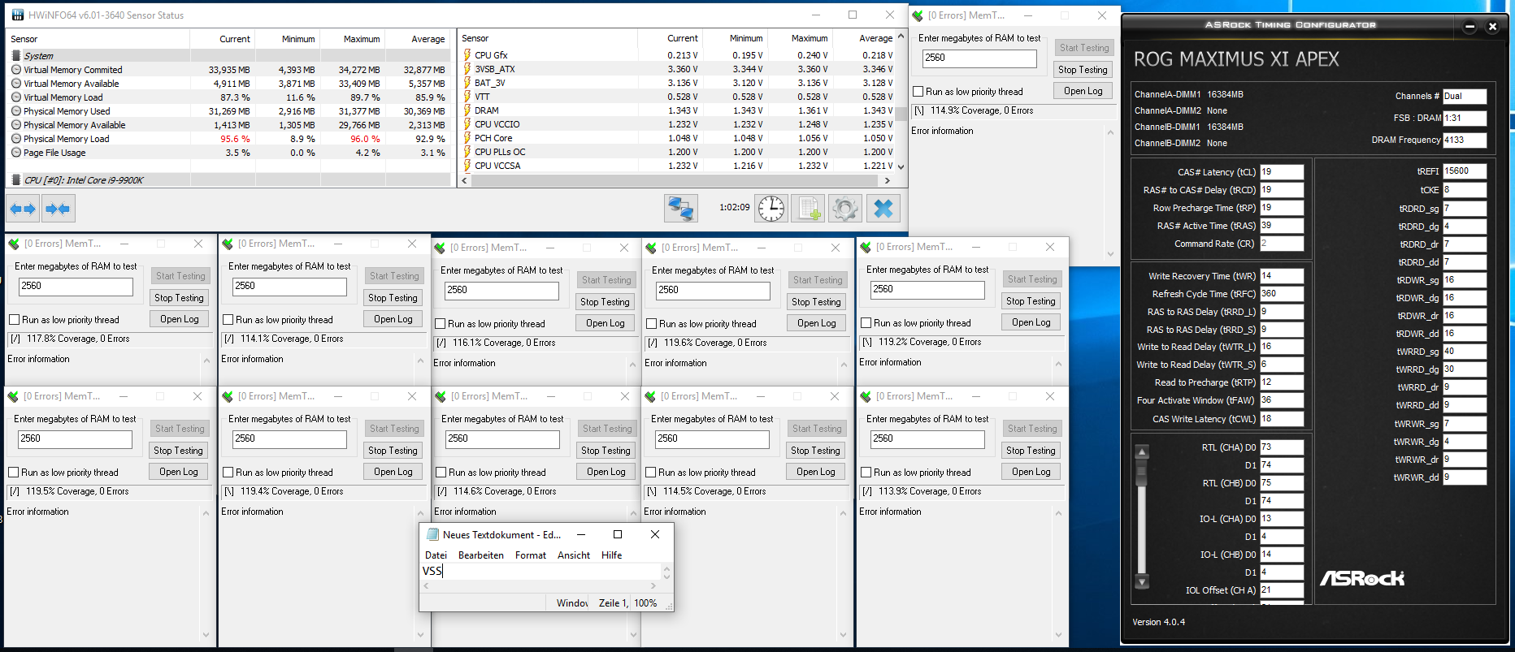Screen dimensions: 1515x652
Task: Enable low priority thread in the 114.9% Coverage MemTest
Action: pos(918,92)
